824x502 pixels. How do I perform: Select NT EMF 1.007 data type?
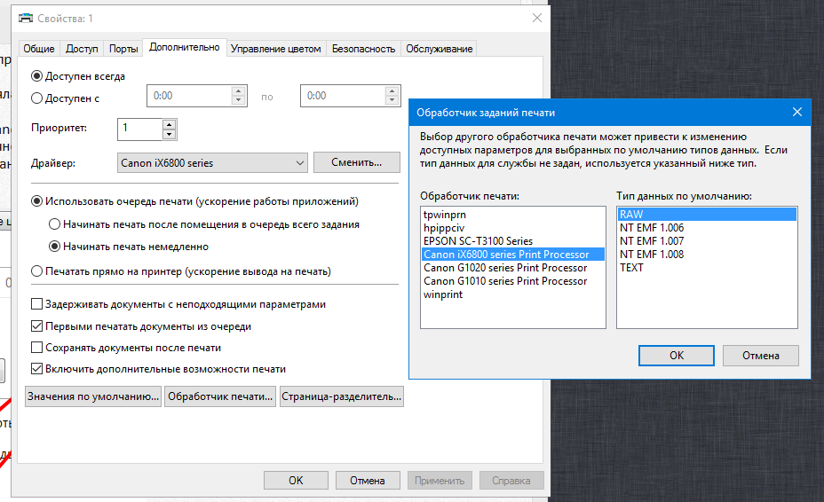[x=707, y=241]
